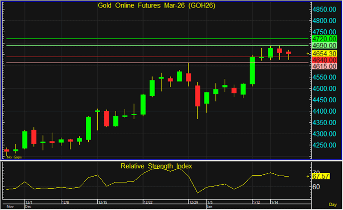Click the yellow current price arrow marker
Image resolution: width=343 pixels, height=210 pixels.
coord(308,53)
